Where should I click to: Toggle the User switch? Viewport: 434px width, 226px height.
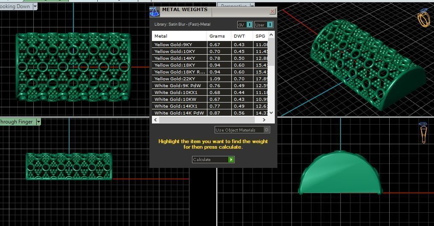click(264, 25)
